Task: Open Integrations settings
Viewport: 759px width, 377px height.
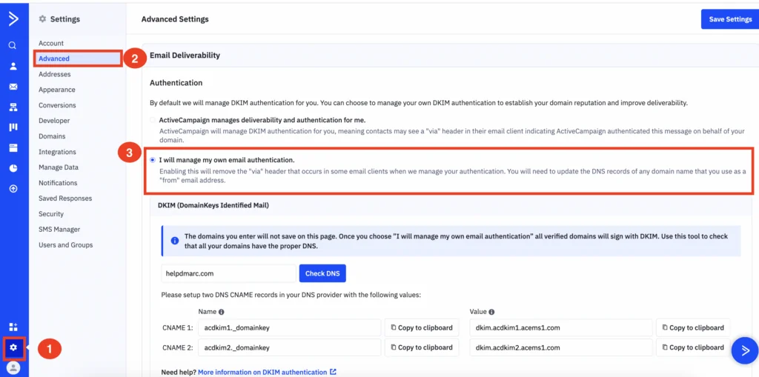Action: click(x=57, y=152)
